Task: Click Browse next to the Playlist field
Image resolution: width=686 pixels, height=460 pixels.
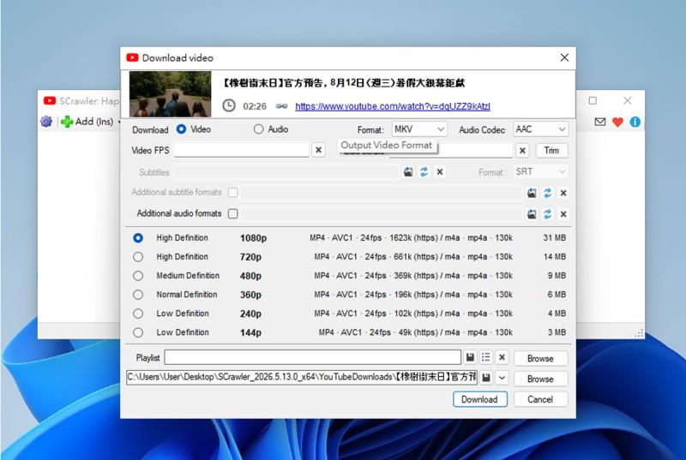Action: (541, 358)
